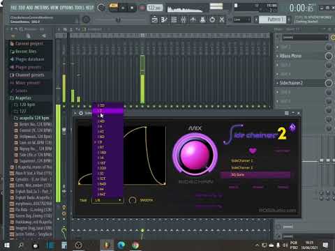The image size is (335, 251).
Task: Select the highlighted mixer track strip
Action: pyautogui.click(x=142, y=79)
